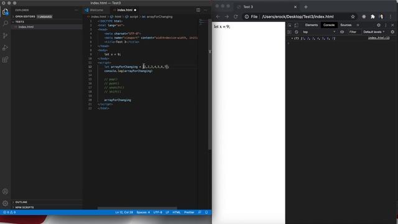Show more DevTools tabs via the chevron

[x=358, y=25]
